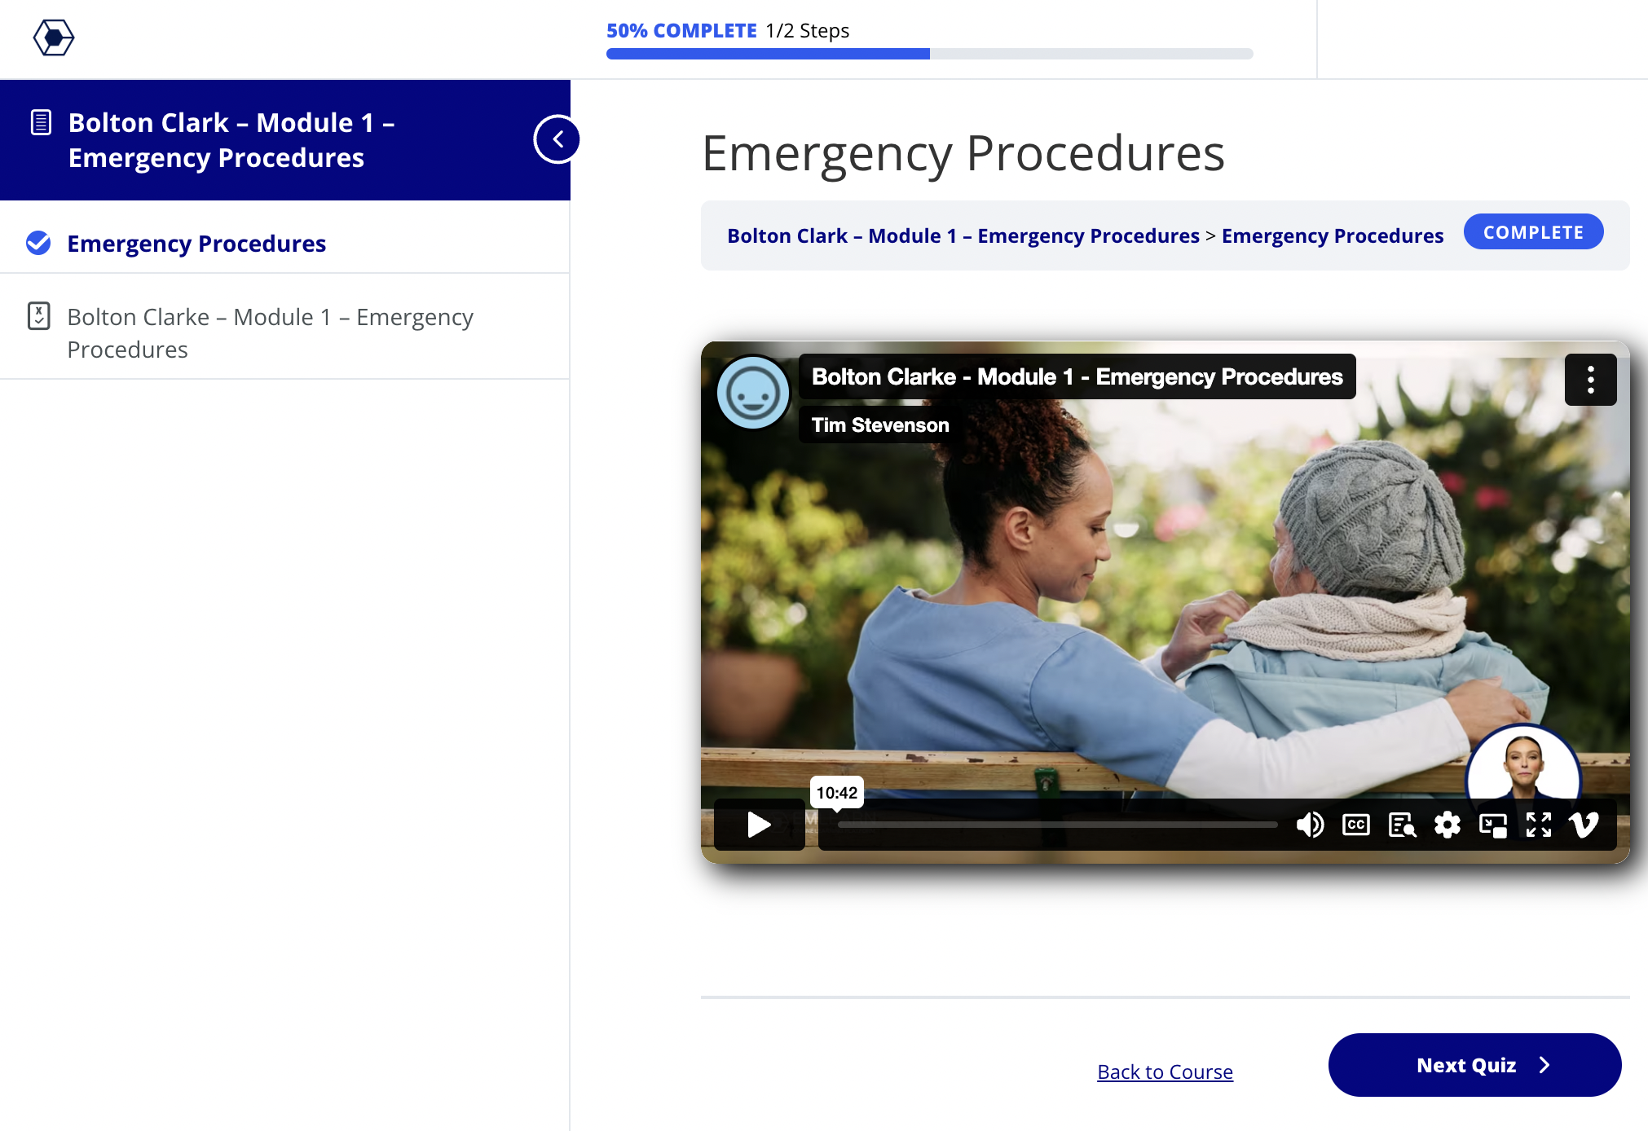Click the course progress bar

(929, 54)
